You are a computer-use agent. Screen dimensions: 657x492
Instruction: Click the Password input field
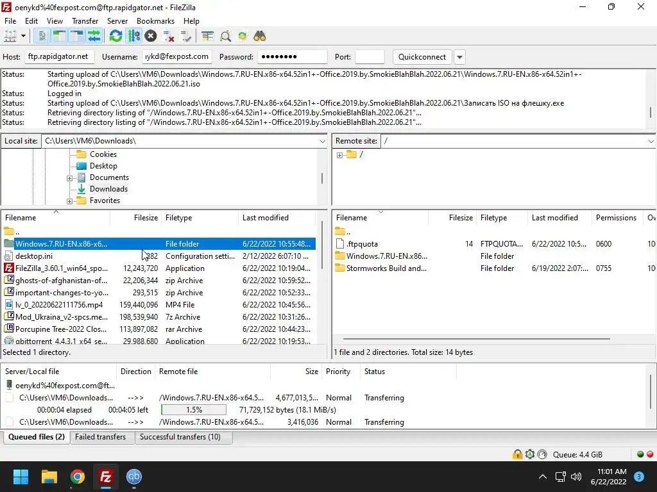(292, 56)
